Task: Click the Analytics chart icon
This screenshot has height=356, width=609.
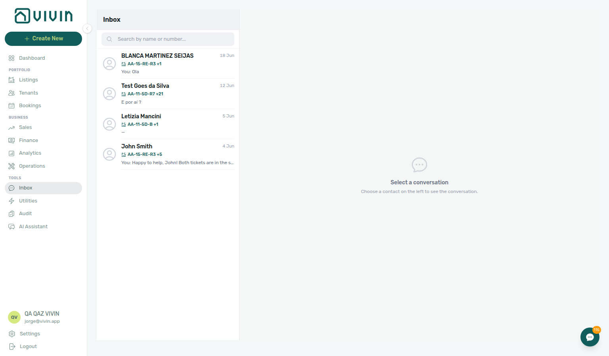Action: (11, 153)
